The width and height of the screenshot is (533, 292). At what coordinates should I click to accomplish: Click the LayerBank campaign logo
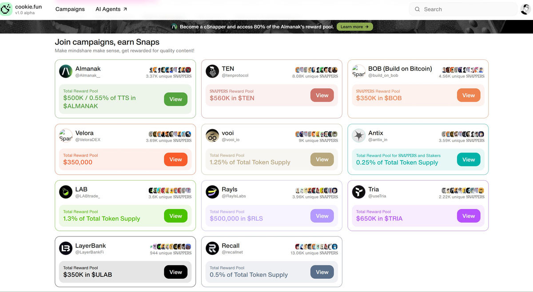click(x=66, y=249)
